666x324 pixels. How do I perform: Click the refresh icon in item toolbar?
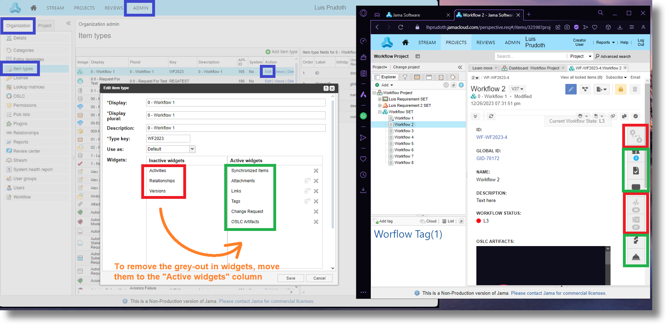pyautogui.click(x=491, y=116)
